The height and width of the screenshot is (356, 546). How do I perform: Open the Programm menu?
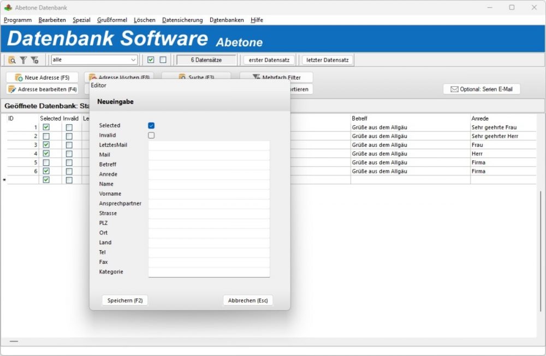[18, 20]
